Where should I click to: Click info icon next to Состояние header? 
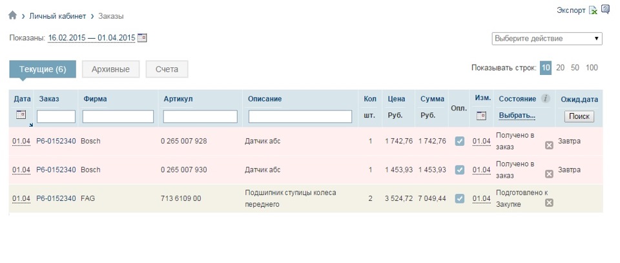point(545,99)
